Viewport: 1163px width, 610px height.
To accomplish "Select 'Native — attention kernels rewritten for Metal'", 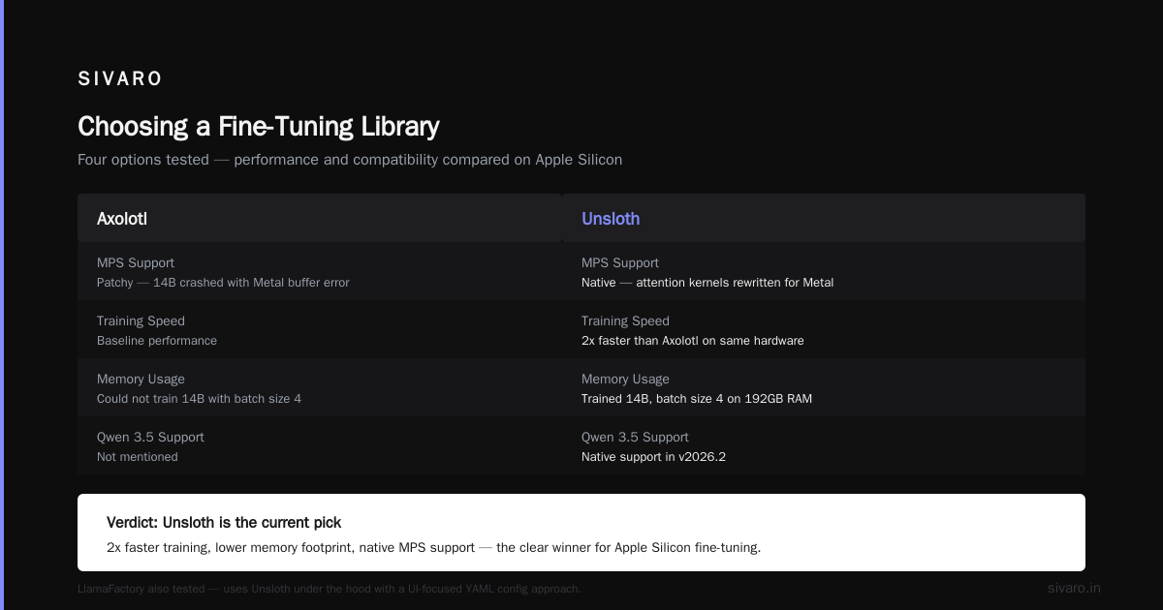I will 707,283.
